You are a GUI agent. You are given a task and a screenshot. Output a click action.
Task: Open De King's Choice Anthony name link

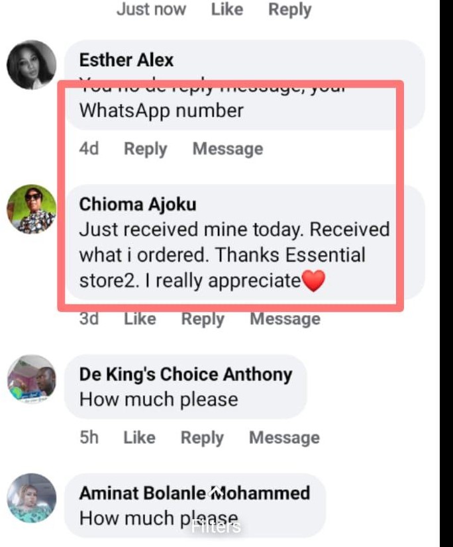click(185, 375)
